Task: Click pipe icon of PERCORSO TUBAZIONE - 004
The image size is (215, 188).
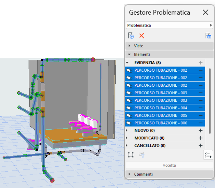Action: (x=129, y=108)
